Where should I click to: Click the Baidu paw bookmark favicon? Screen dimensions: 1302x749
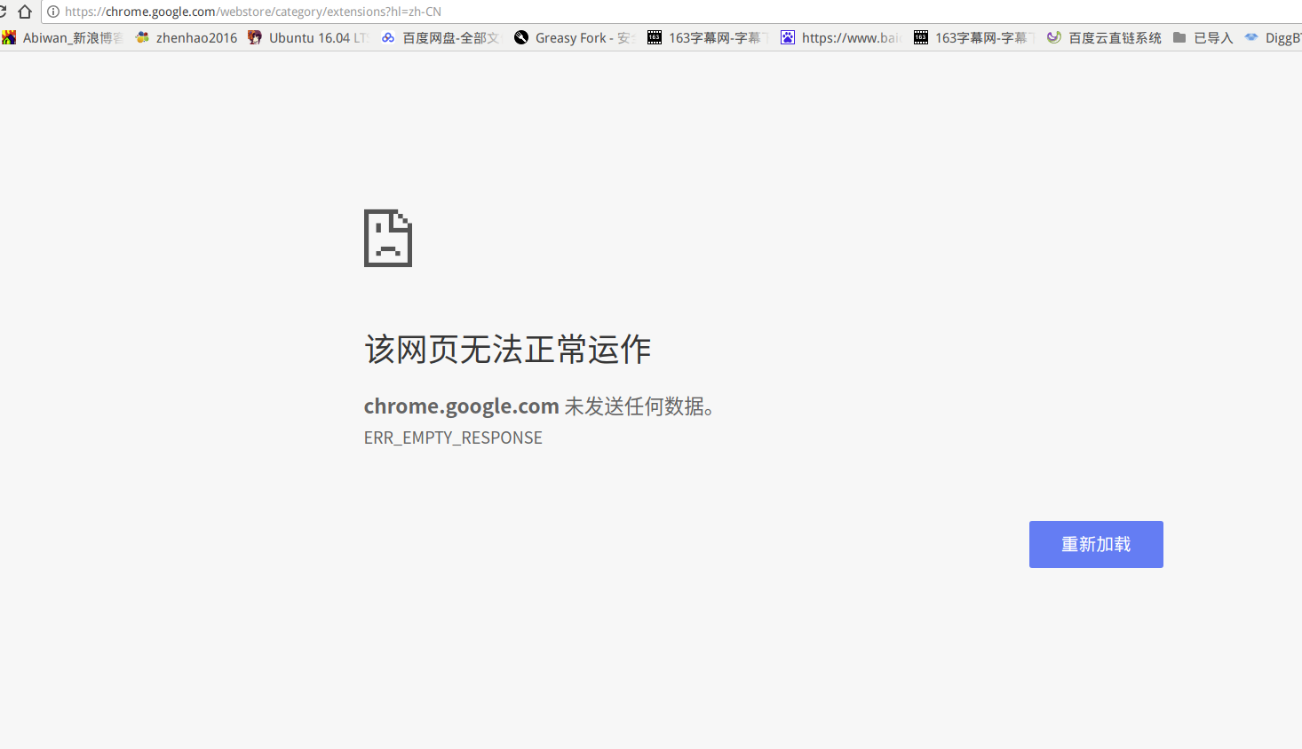[x=788, y=37]
